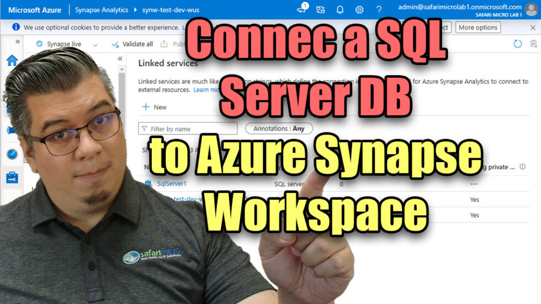The image size is (541, 304).
Task: Open the Annotations : Any filter
Action: point(279,129)
